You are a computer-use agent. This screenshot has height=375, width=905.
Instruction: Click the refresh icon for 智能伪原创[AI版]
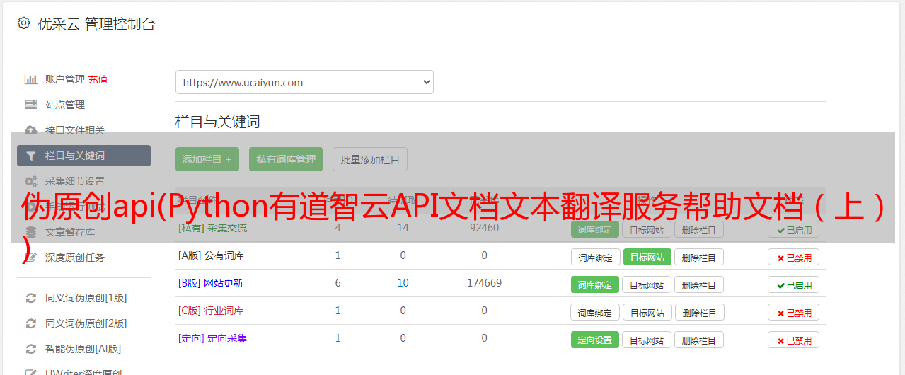(30, 349)
